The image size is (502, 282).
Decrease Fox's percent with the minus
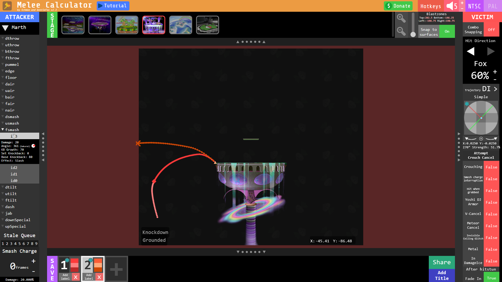495,79
